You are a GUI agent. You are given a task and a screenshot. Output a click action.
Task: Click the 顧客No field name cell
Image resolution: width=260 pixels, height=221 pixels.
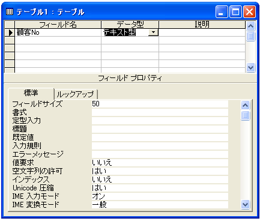click(x=58, y=32)
